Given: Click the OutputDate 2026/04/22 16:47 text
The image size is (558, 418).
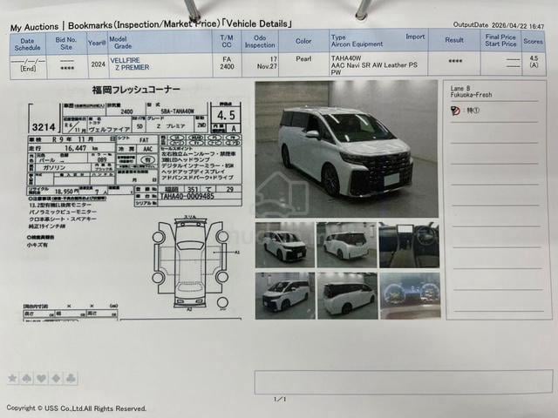Looking at the screenshot, I should pyautogui.click(x=498, y=25).
